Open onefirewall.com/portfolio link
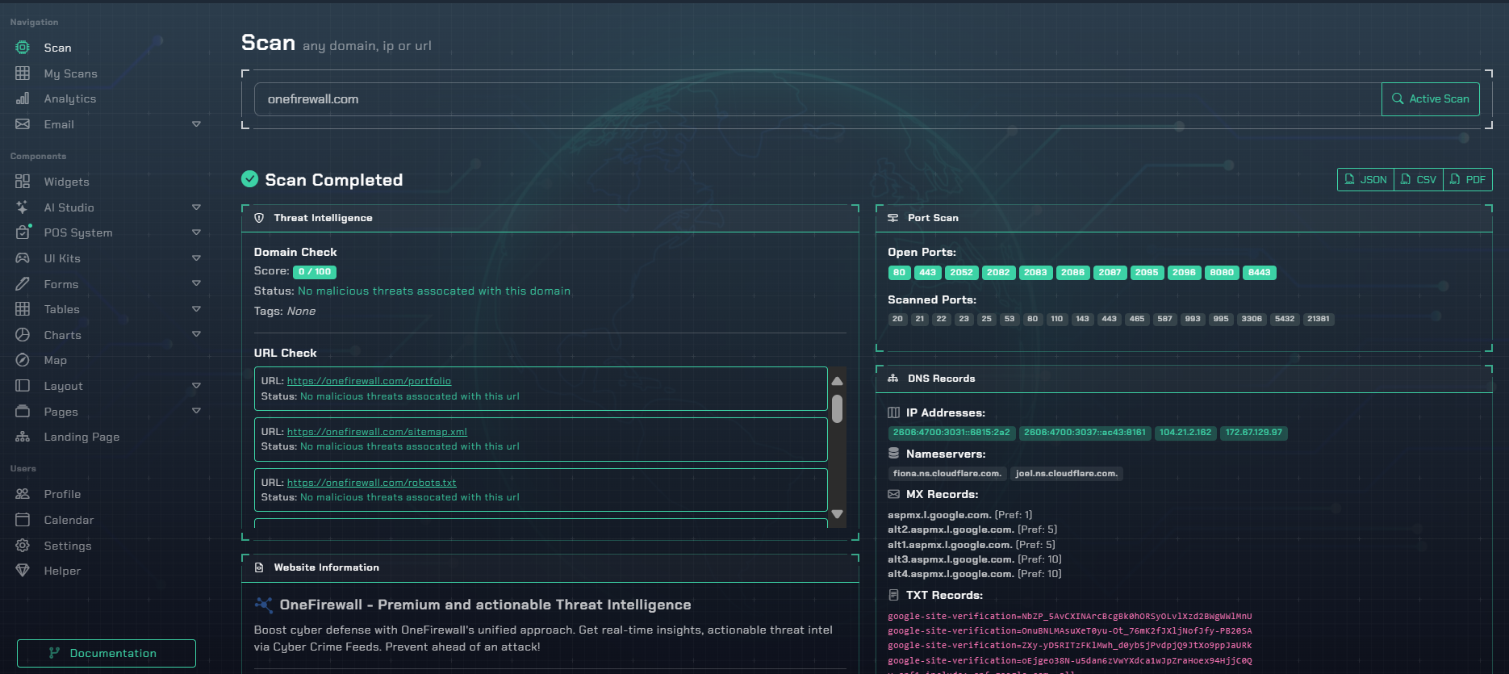Screen dimensions: 1509x674 pos(369,381)
